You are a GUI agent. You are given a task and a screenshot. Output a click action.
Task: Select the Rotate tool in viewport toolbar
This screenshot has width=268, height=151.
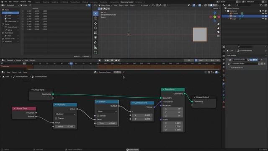(95, 28)
